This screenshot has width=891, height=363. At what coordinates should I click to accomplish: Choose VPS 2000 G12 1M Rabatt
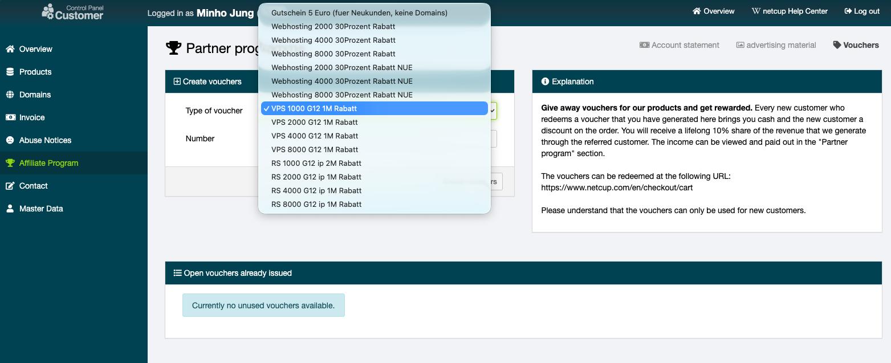[375, 122]
